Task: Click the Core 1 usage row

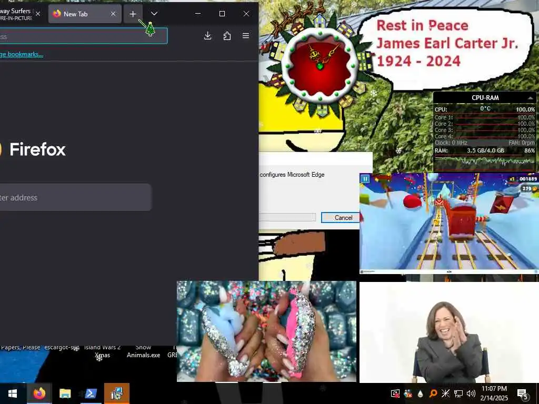Action: pos(485,117)
